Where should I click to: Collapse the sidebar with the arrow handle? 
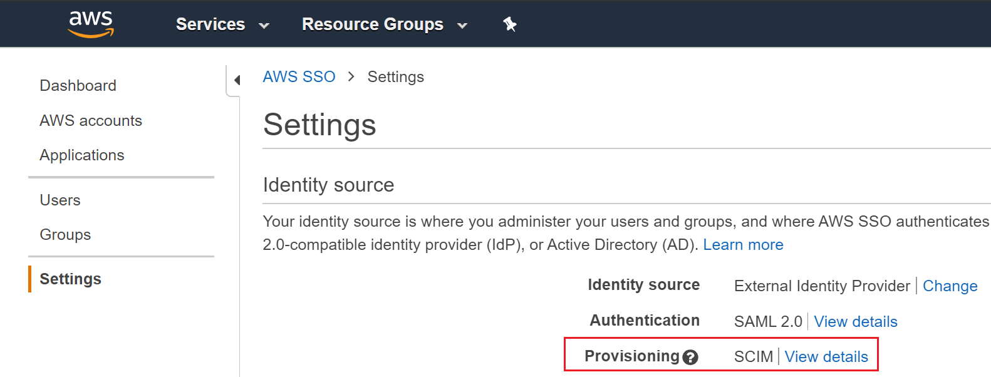click(237, 80)
